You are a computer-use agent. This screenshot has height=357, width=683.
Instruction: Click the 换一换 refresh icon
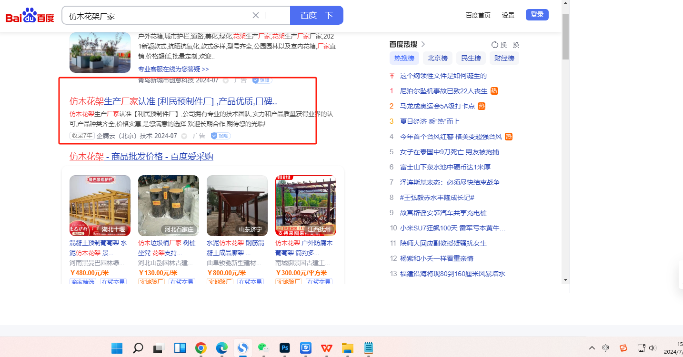495,45
